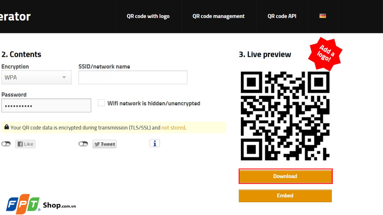Check Wifi network is hidden/unencrypted box
383x215 pixels.
coord(101,103)
